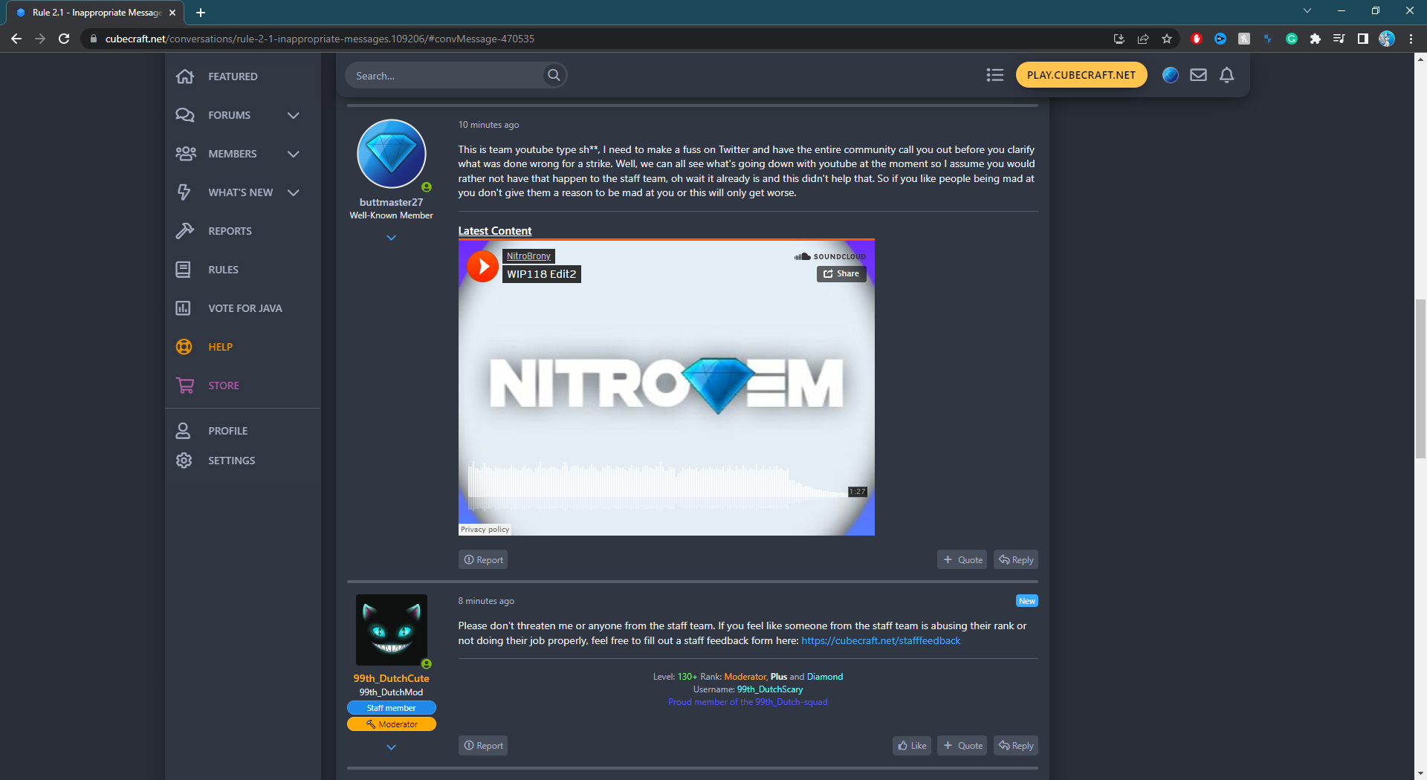Quote 99th_DutchCute's message
Image resolution: width=1427 pixels, height=780 pixels.
tap(962, 746)
